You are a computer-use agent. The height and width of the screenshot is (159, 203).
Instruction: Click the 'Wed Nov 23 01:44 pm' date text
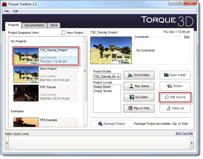pyautogui.click(x=55, y=98)
